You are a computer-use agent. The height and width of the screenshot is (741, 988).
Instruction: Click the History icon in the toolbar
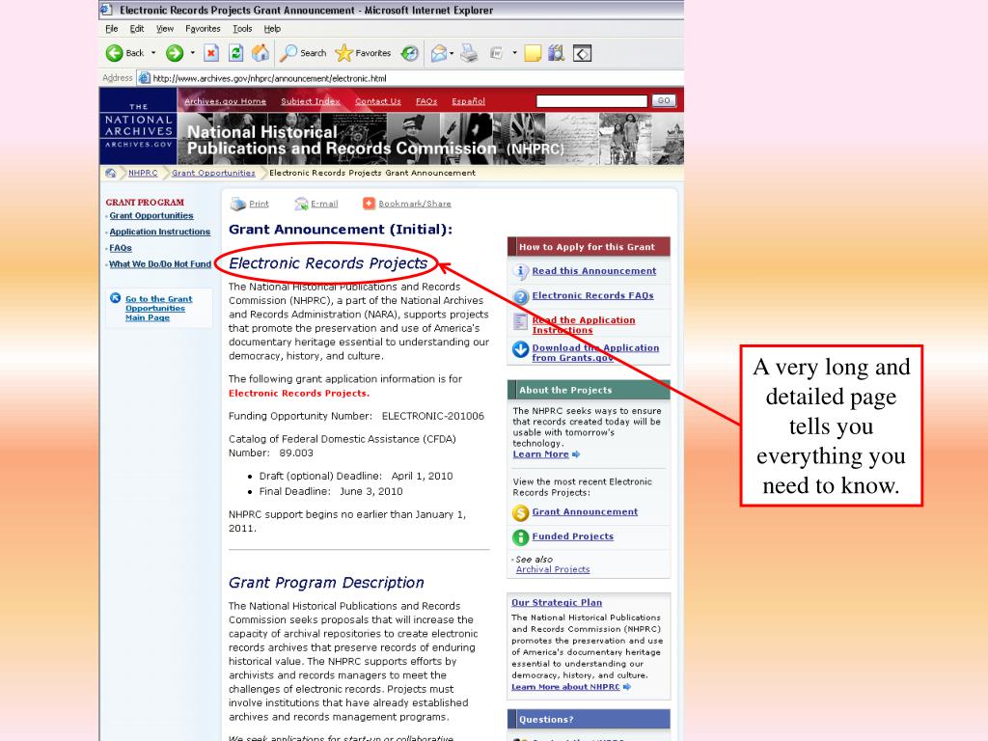(409, 54)
